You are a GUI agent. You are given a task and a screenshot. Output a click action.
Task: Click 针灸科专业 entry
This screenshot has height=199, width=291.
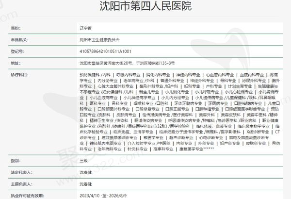click(138, 149)
